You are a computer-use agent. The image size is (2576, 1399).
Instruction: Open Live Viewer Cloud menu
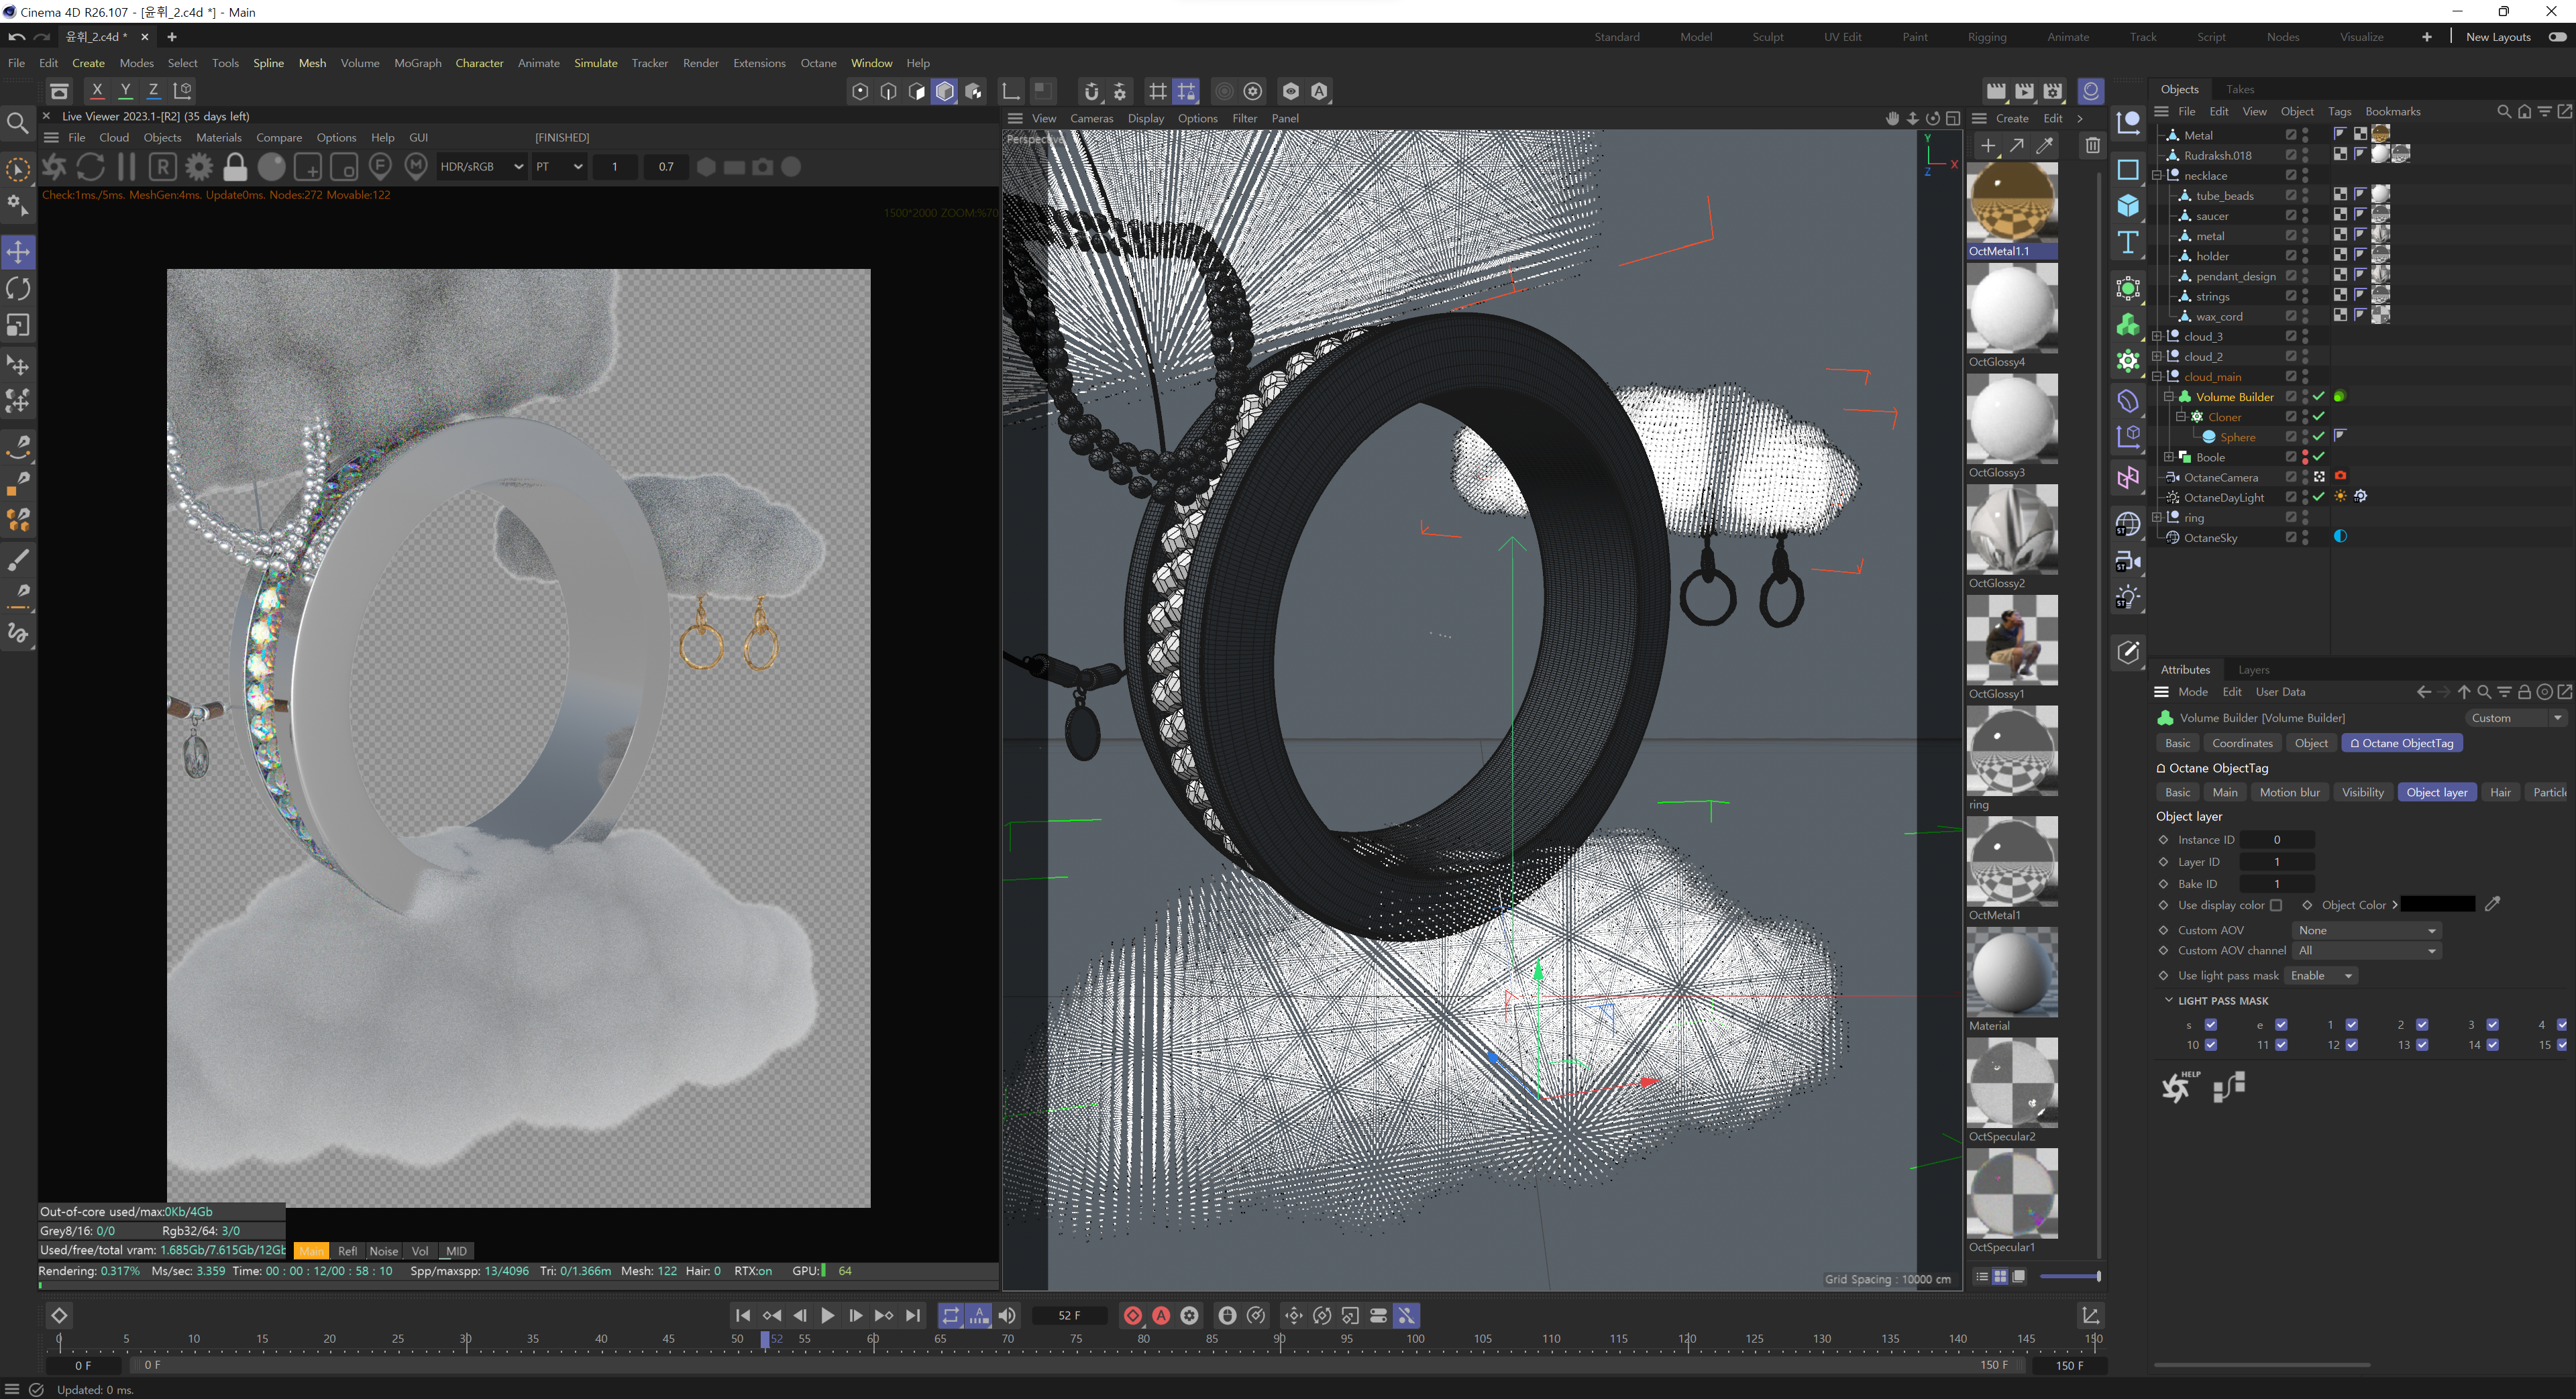click(113, 138)
